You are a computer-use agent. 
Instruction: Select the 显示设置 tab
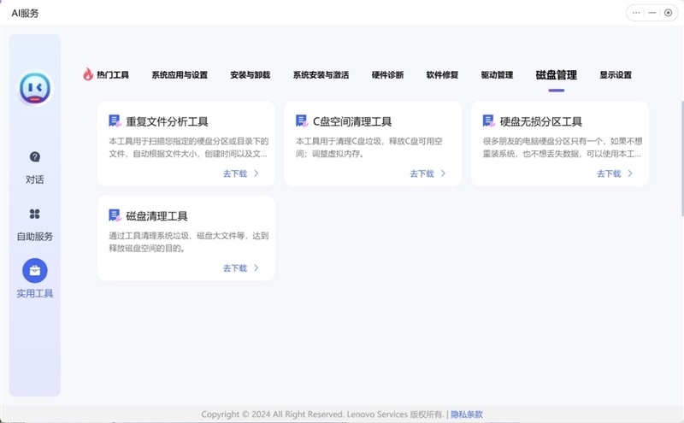coord(616,75)
